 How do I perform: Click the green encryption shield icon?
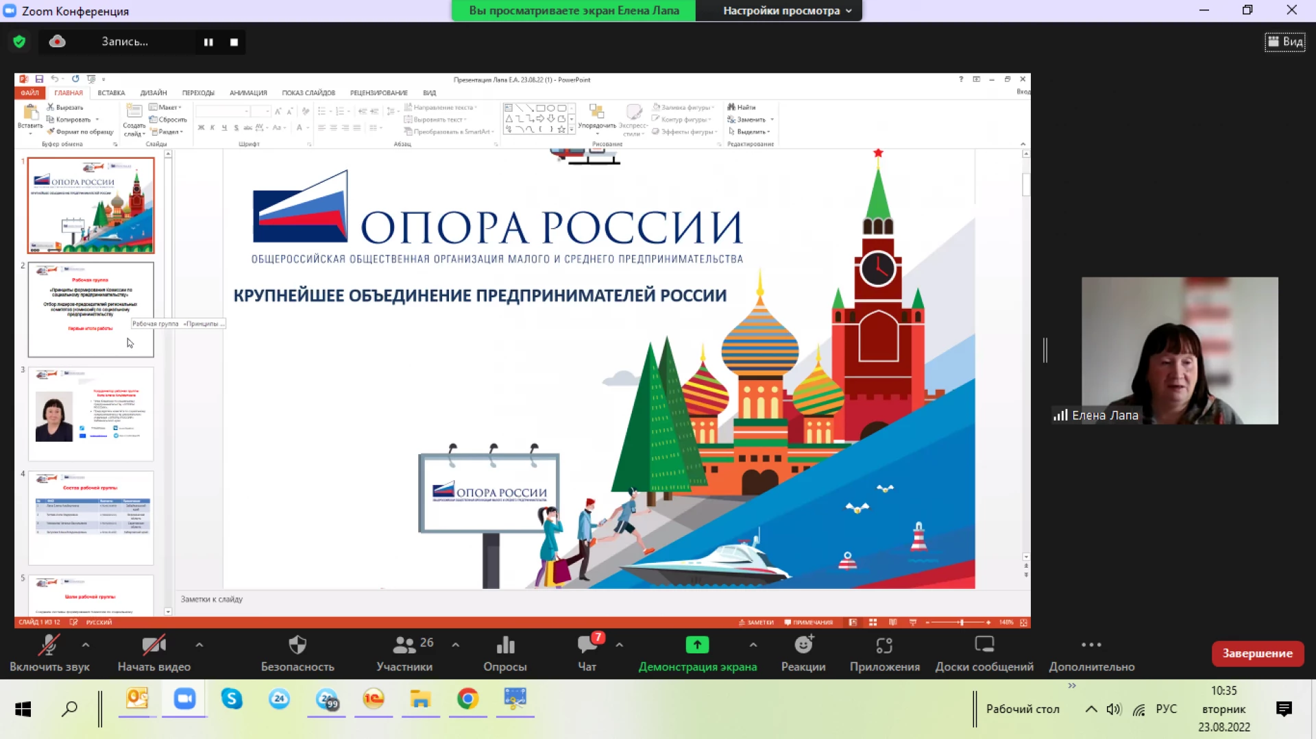coord(19,42)
